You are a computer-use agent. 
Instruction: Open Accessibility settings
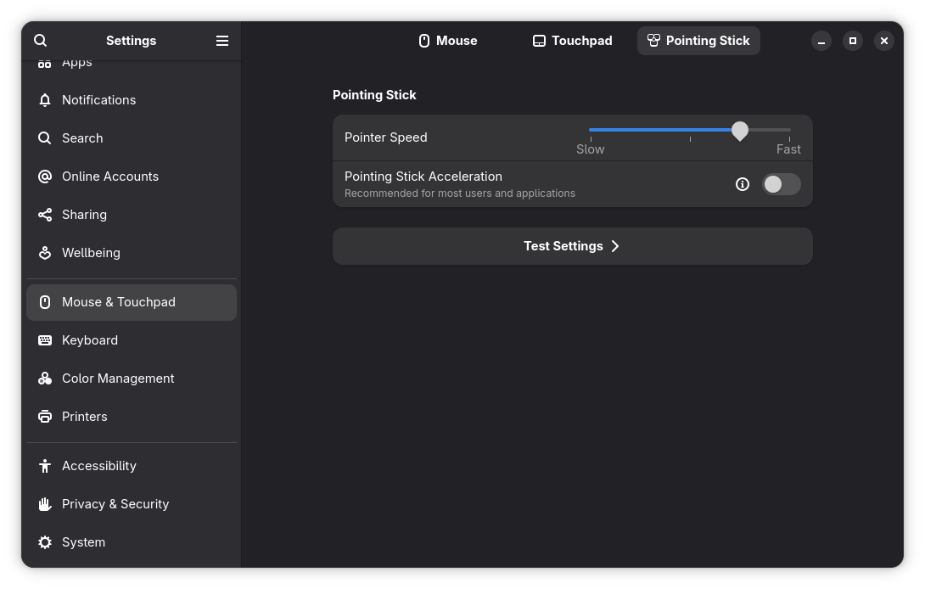(x=132, y=466)
